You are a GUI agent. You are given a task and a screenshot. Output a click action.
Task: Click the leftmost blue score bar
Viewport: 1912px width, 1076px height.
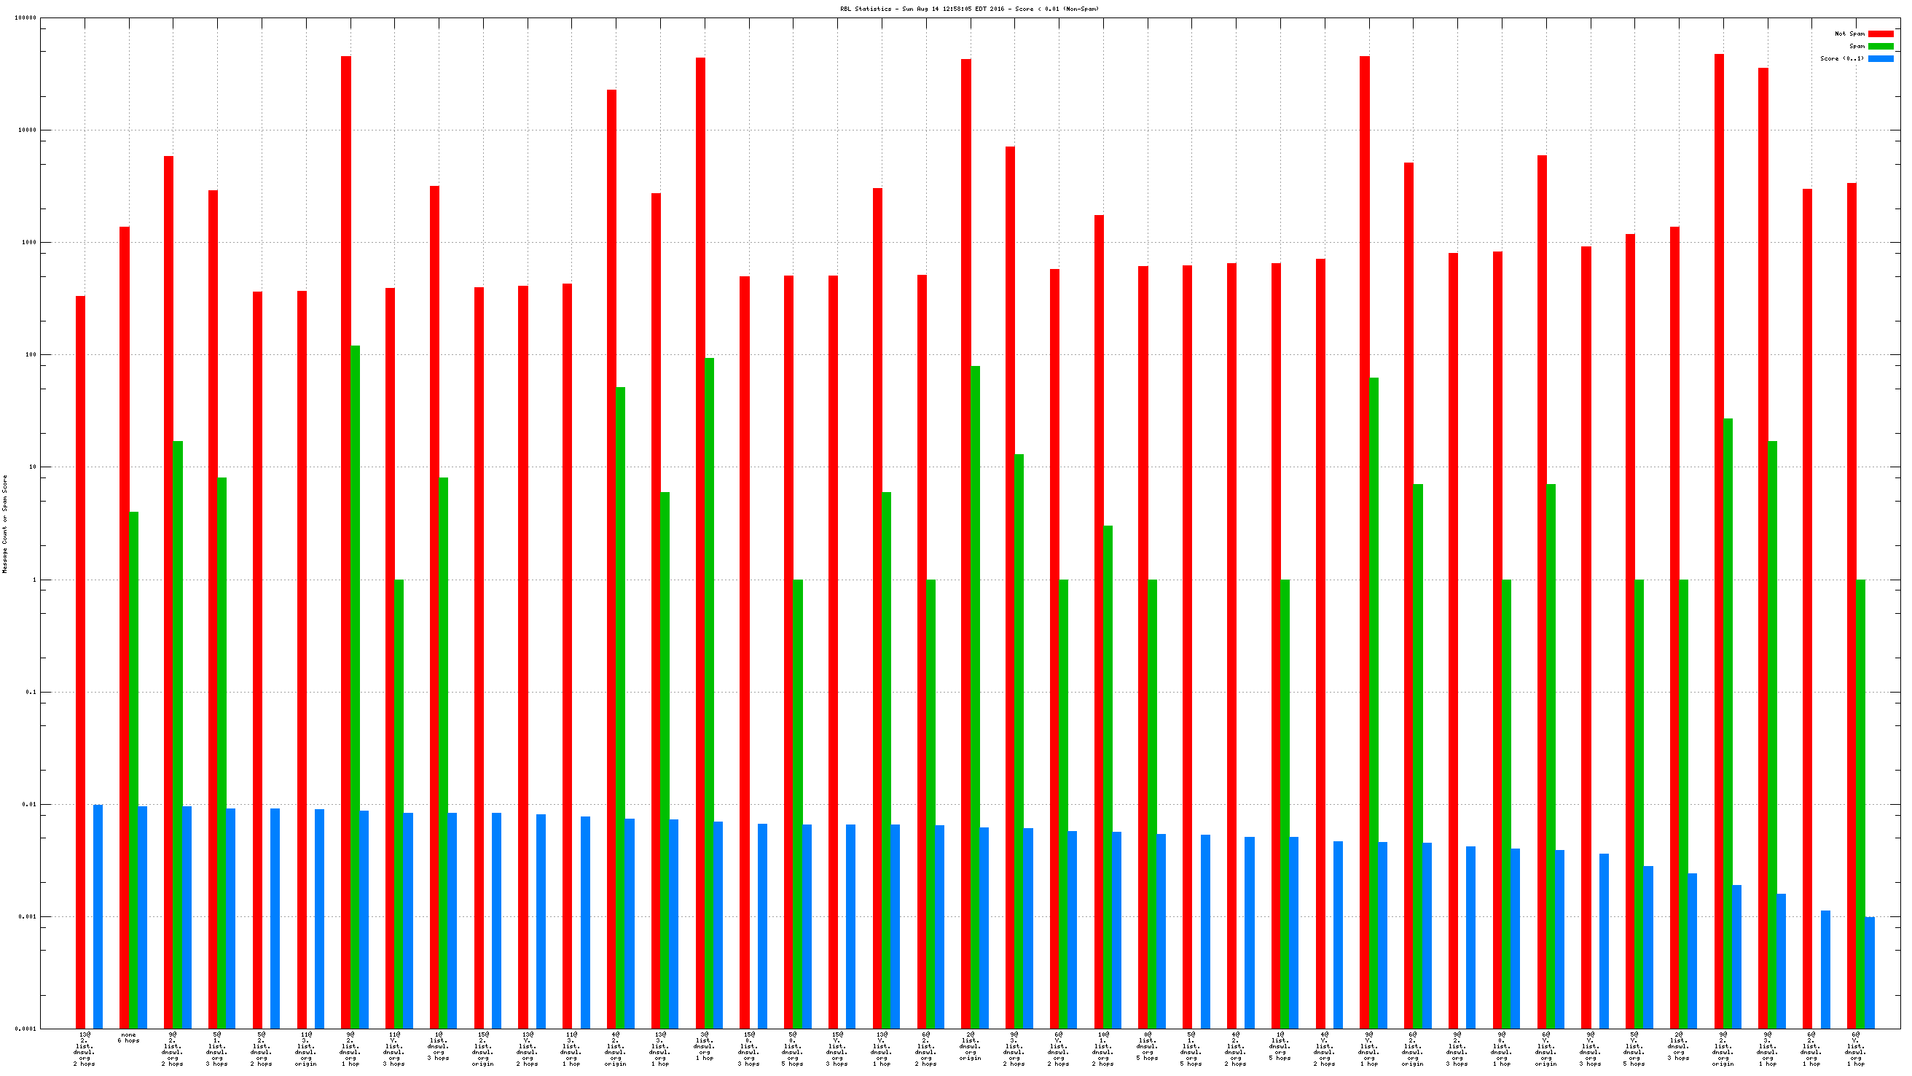[98, 916]
